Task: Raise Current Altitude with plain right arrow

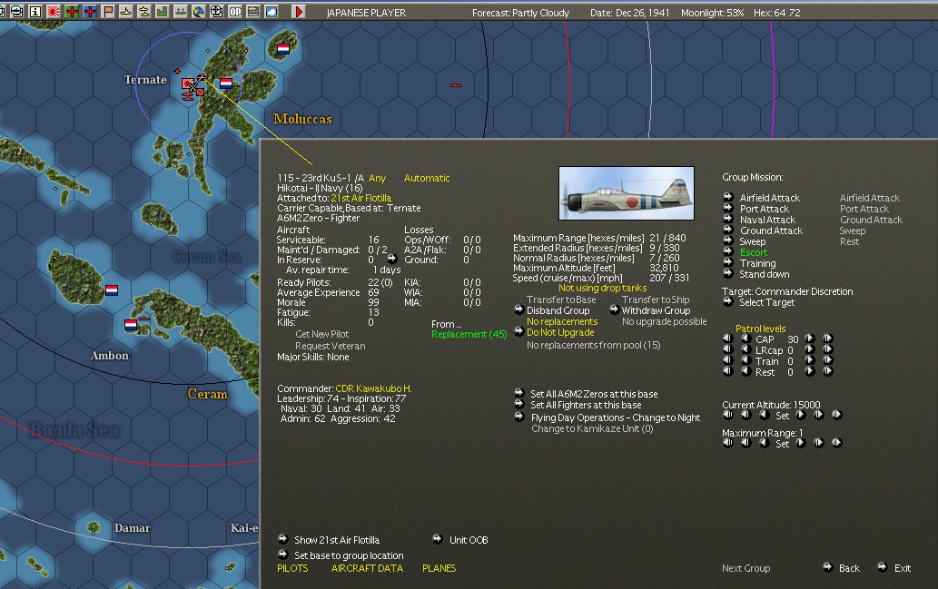Action: tap(800, 415)
